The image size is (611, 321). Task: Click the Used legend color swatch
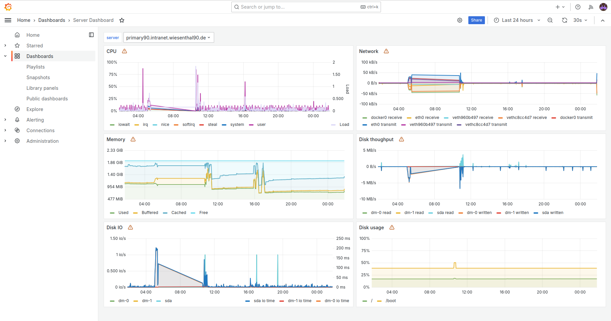(112, 213)
